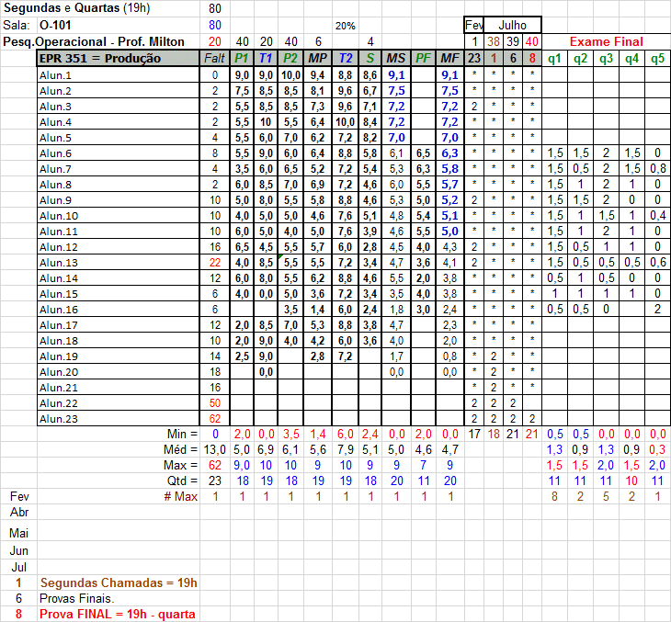
Task: Click the red 'Prova FINAL = 19h - quarta' text
Action: [118, 614]
